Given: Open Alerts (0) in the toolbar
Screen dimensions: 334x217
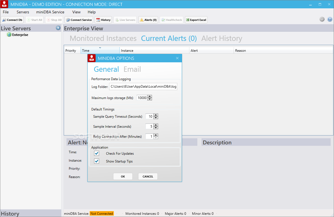Looking at the screenshot, I should (148, 20).
